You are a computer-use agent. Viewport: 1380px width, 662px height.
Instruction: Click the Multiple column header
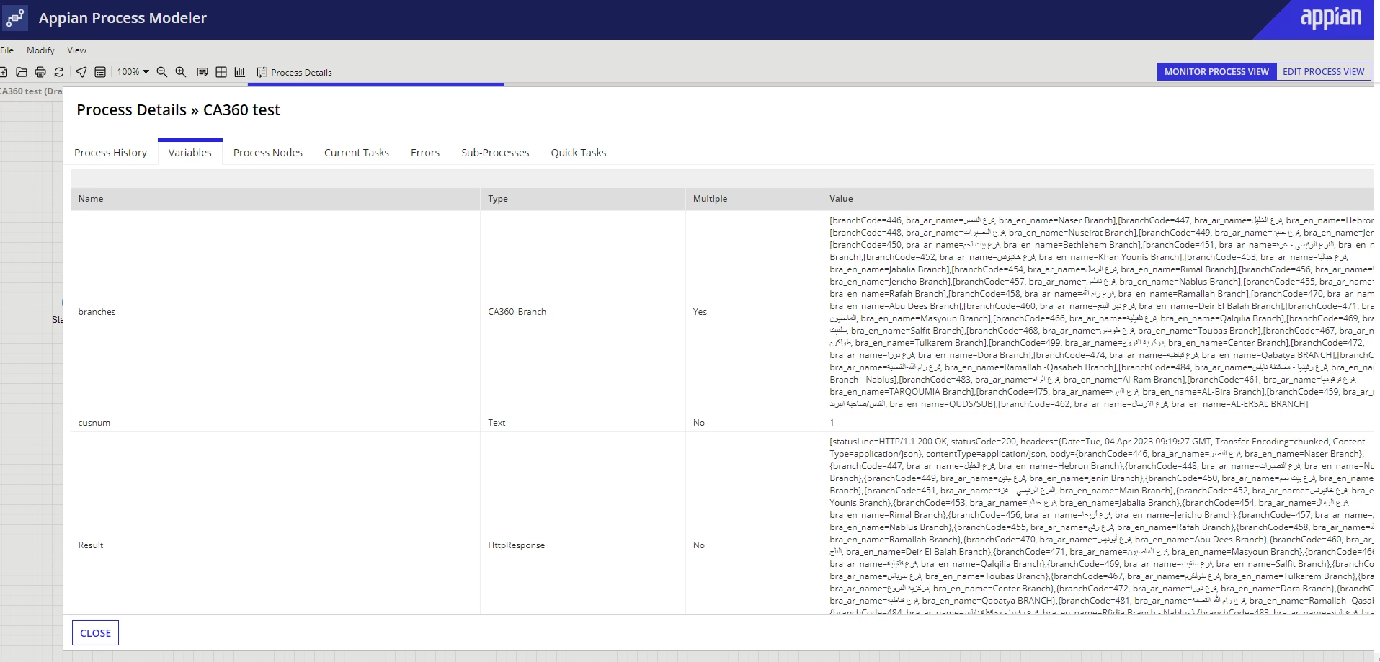click(753, 199)
